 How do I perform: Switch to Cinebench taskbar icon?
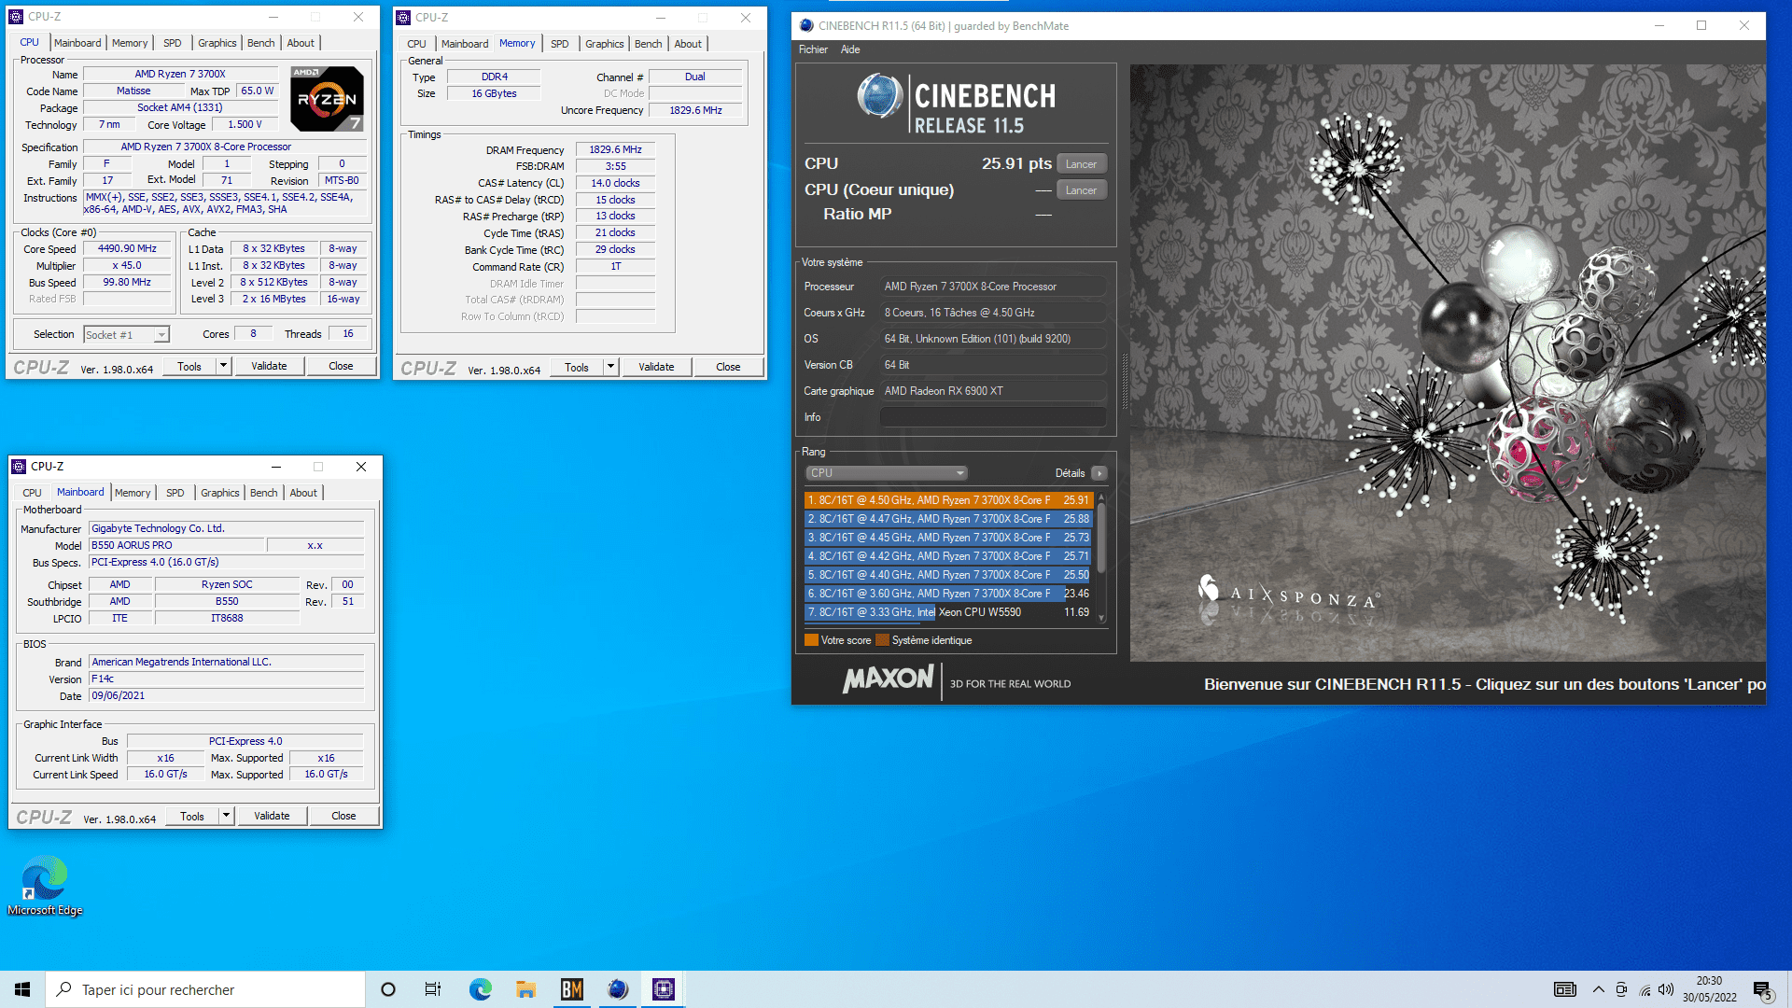(617, 989)
